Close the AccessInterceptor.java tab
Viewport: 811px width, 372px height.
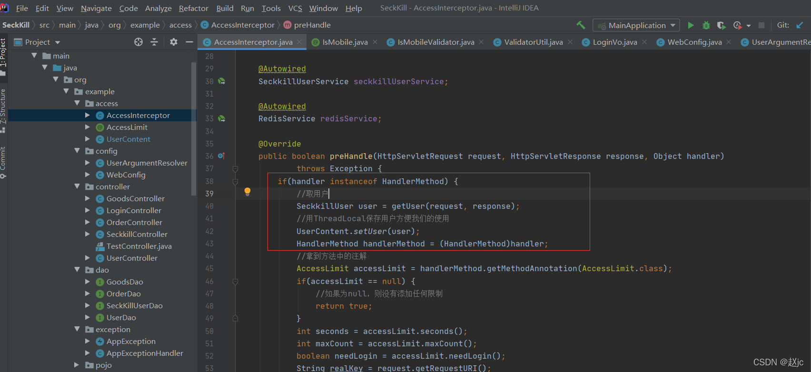pyautogui.click(x=299, y=42)
